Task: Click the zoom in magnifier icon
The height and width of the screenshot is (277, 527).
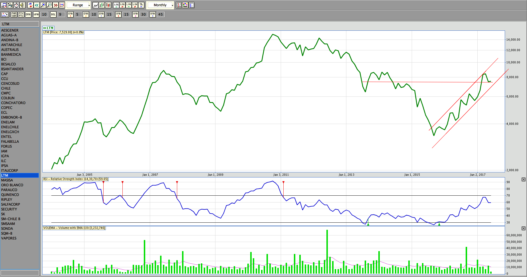Action: tap(43, 5)
